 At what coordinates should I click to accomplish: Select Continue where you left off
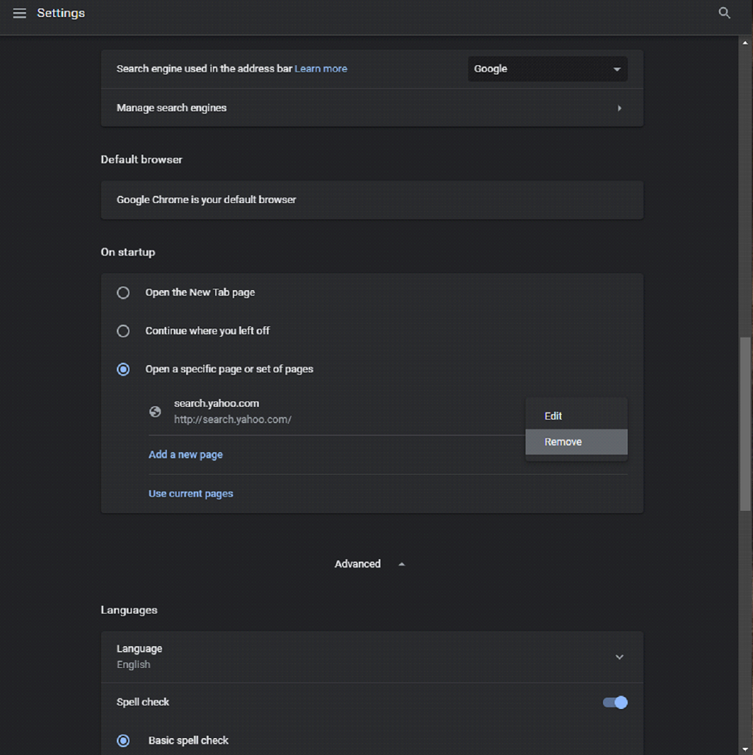(x=123, y=331)
